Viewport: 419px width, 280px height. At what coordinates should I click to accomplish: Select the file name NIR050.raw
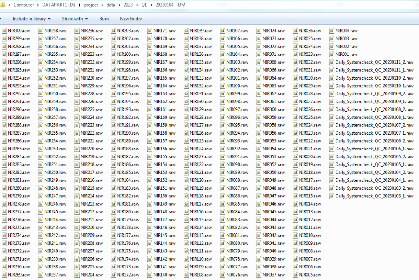pos(274,172)
